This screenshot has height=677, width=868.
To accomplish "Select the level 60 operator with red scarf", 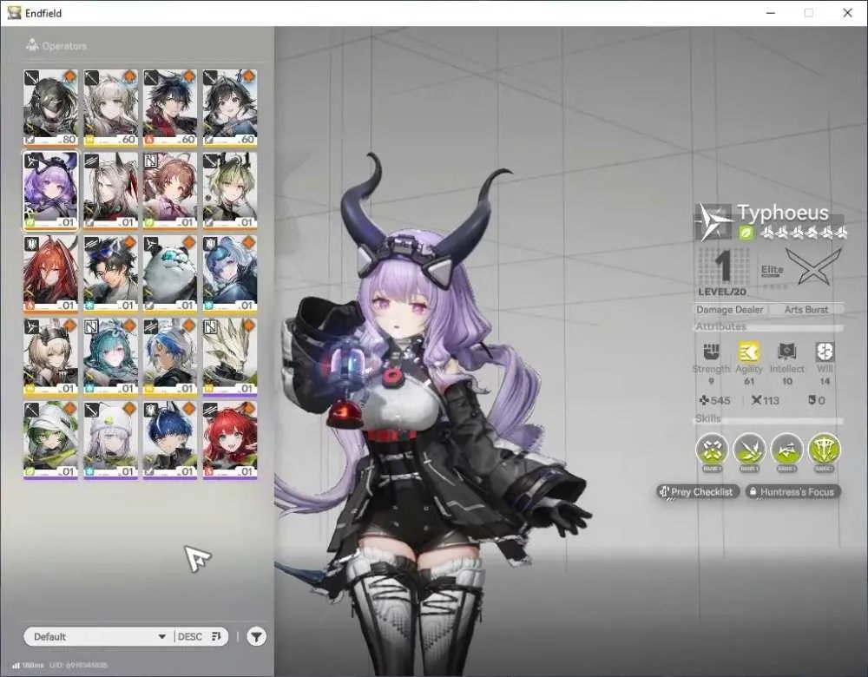I will point(170,108).
